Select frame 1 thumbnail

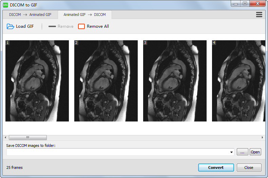[x=37, y=81]
